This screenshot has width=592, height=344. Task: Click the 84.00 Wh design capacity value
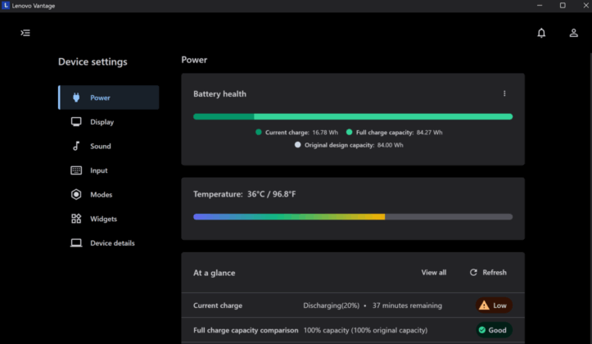pos(390,145)
